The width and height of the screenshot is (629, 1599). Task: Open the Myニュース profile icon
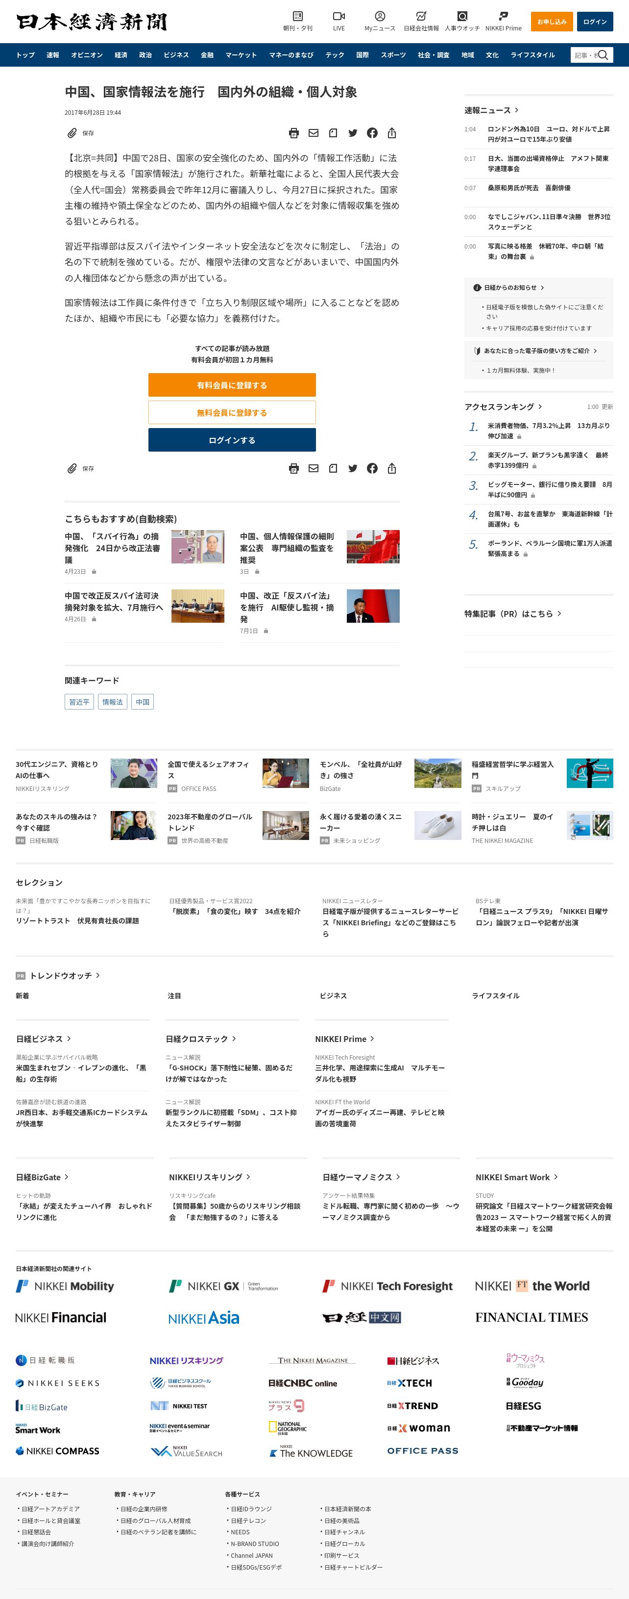tap(380, 16)
